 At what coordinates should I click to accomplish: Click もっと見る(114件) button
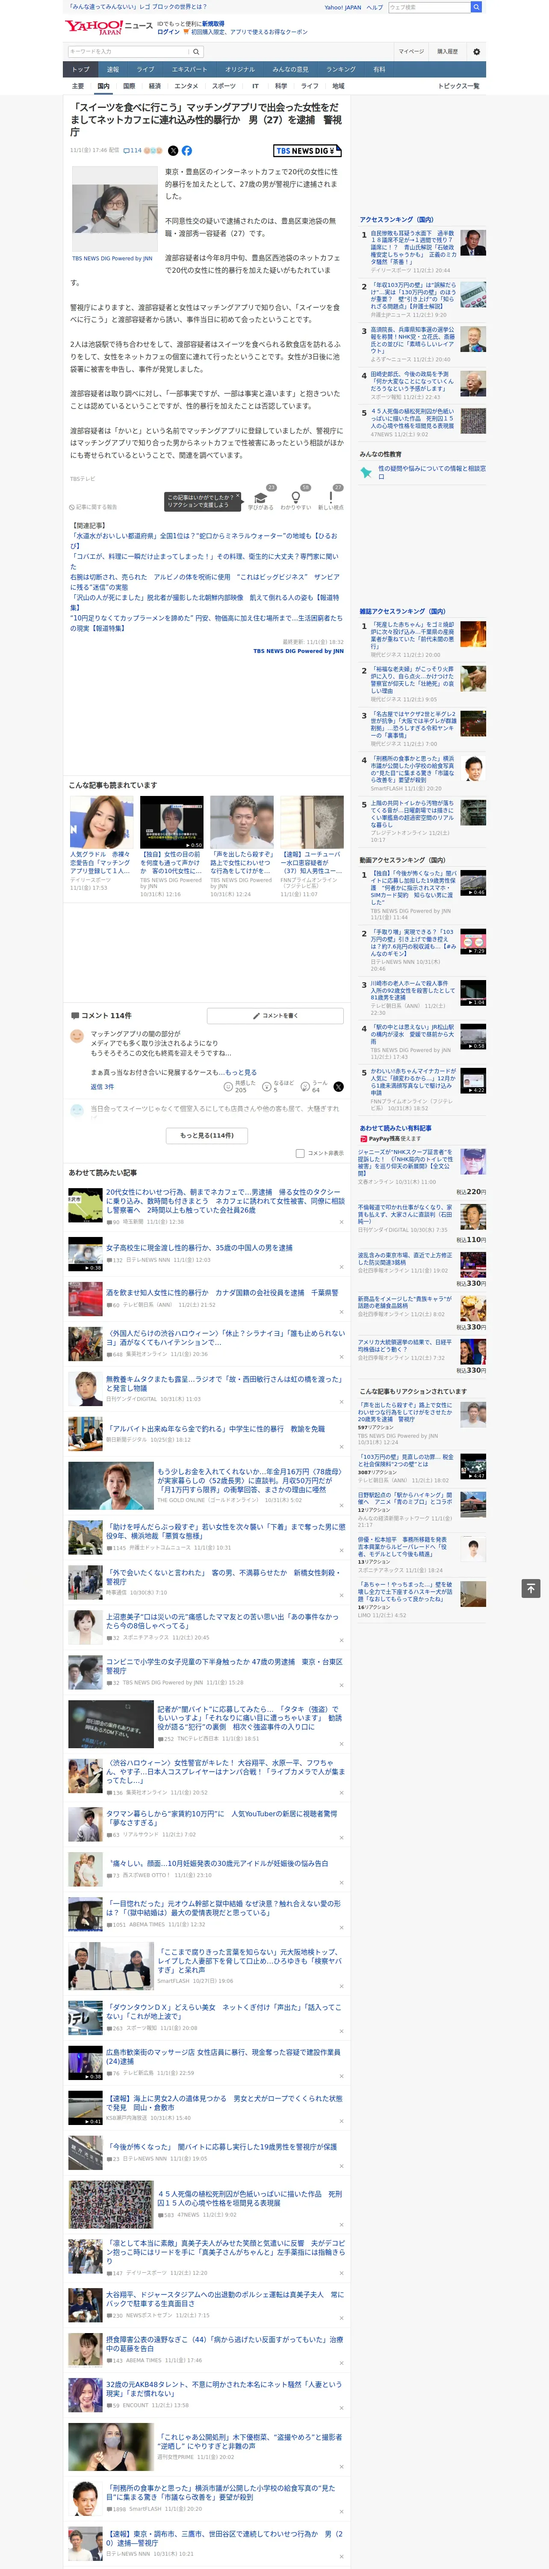(207, 1135)
